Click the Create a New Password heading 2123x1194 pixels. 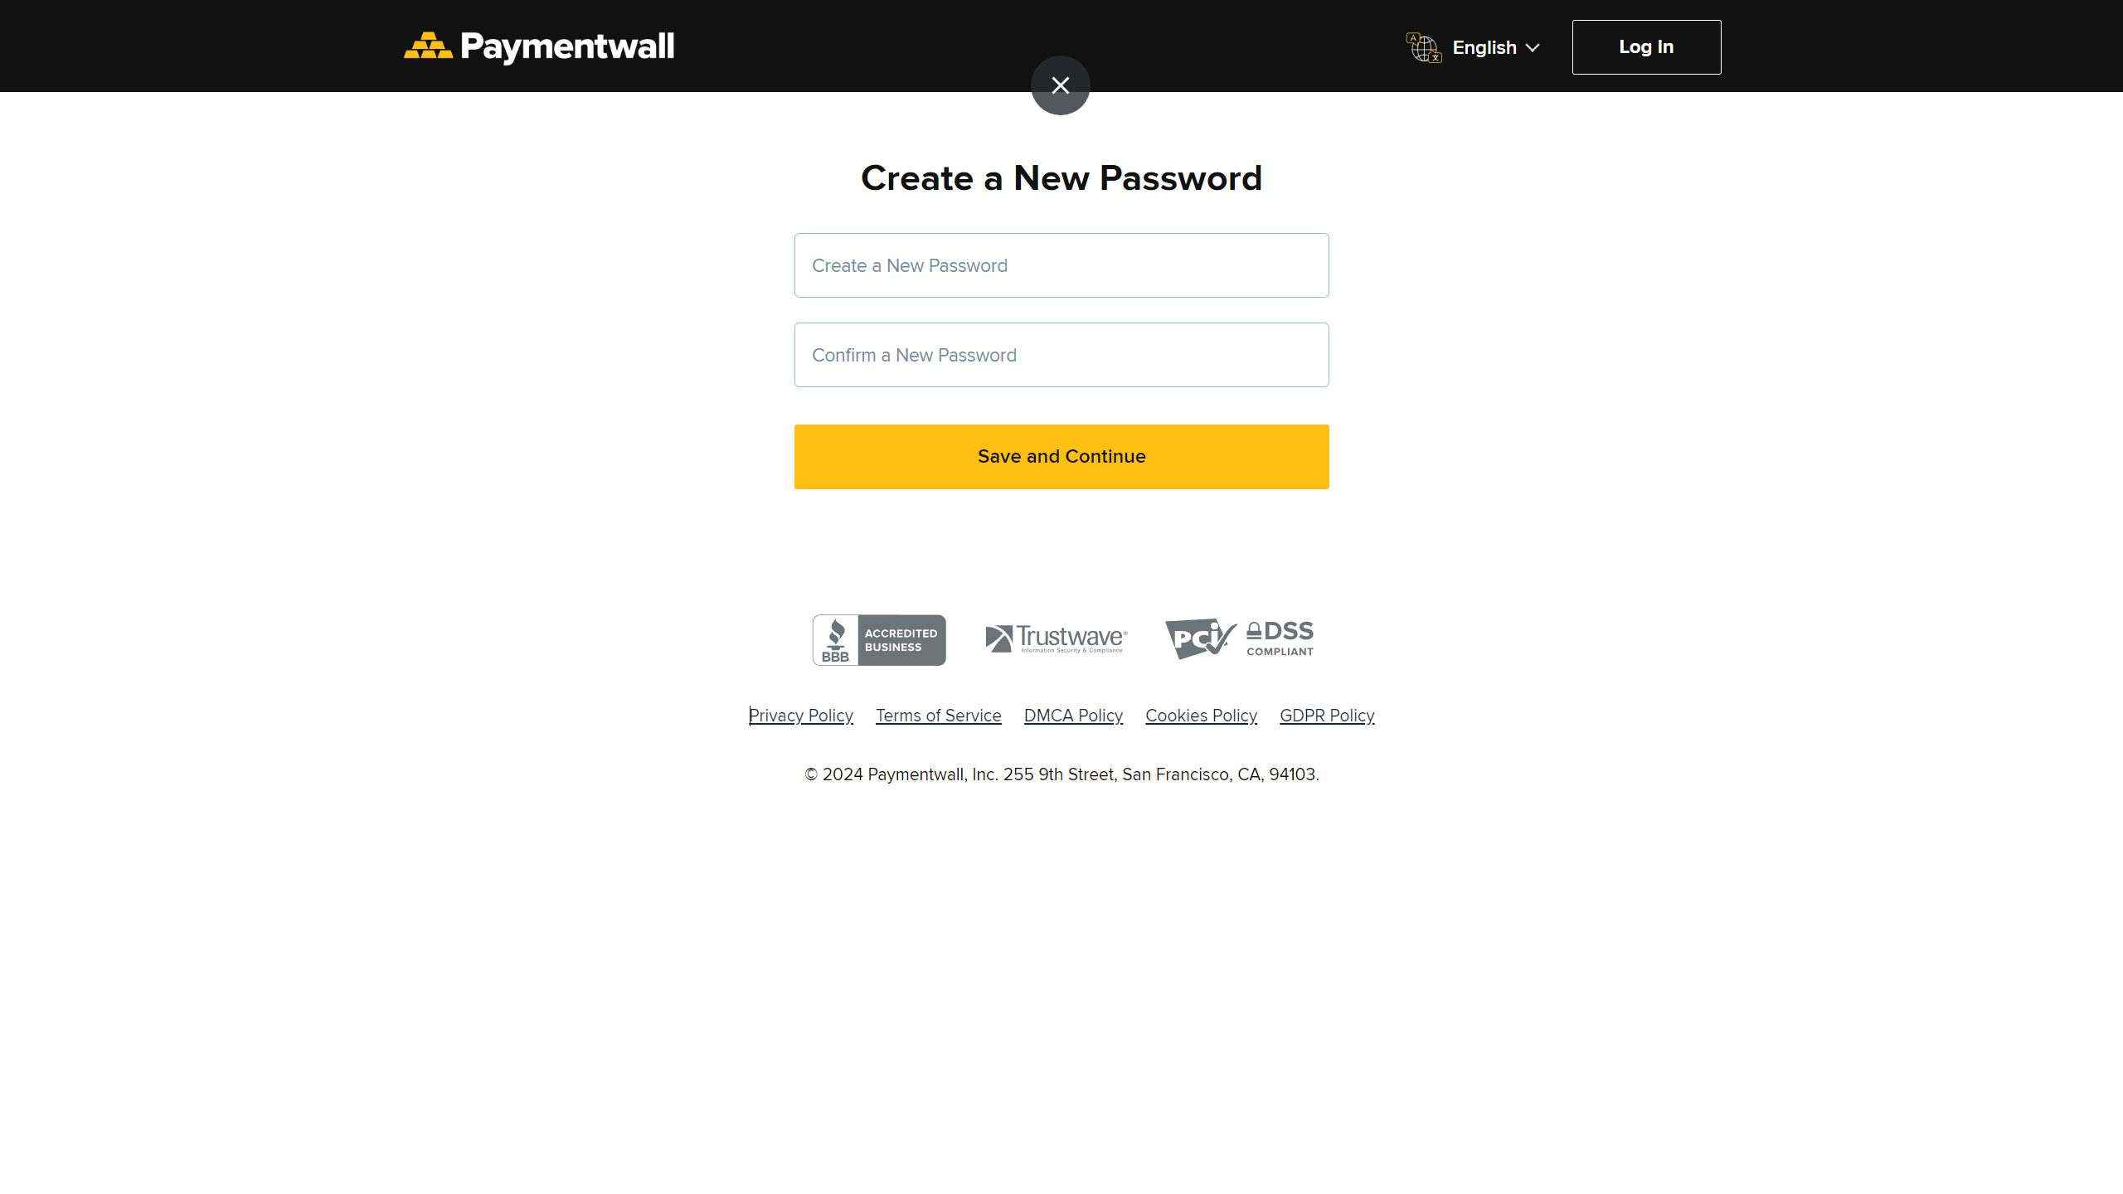tap(1061, 178)
